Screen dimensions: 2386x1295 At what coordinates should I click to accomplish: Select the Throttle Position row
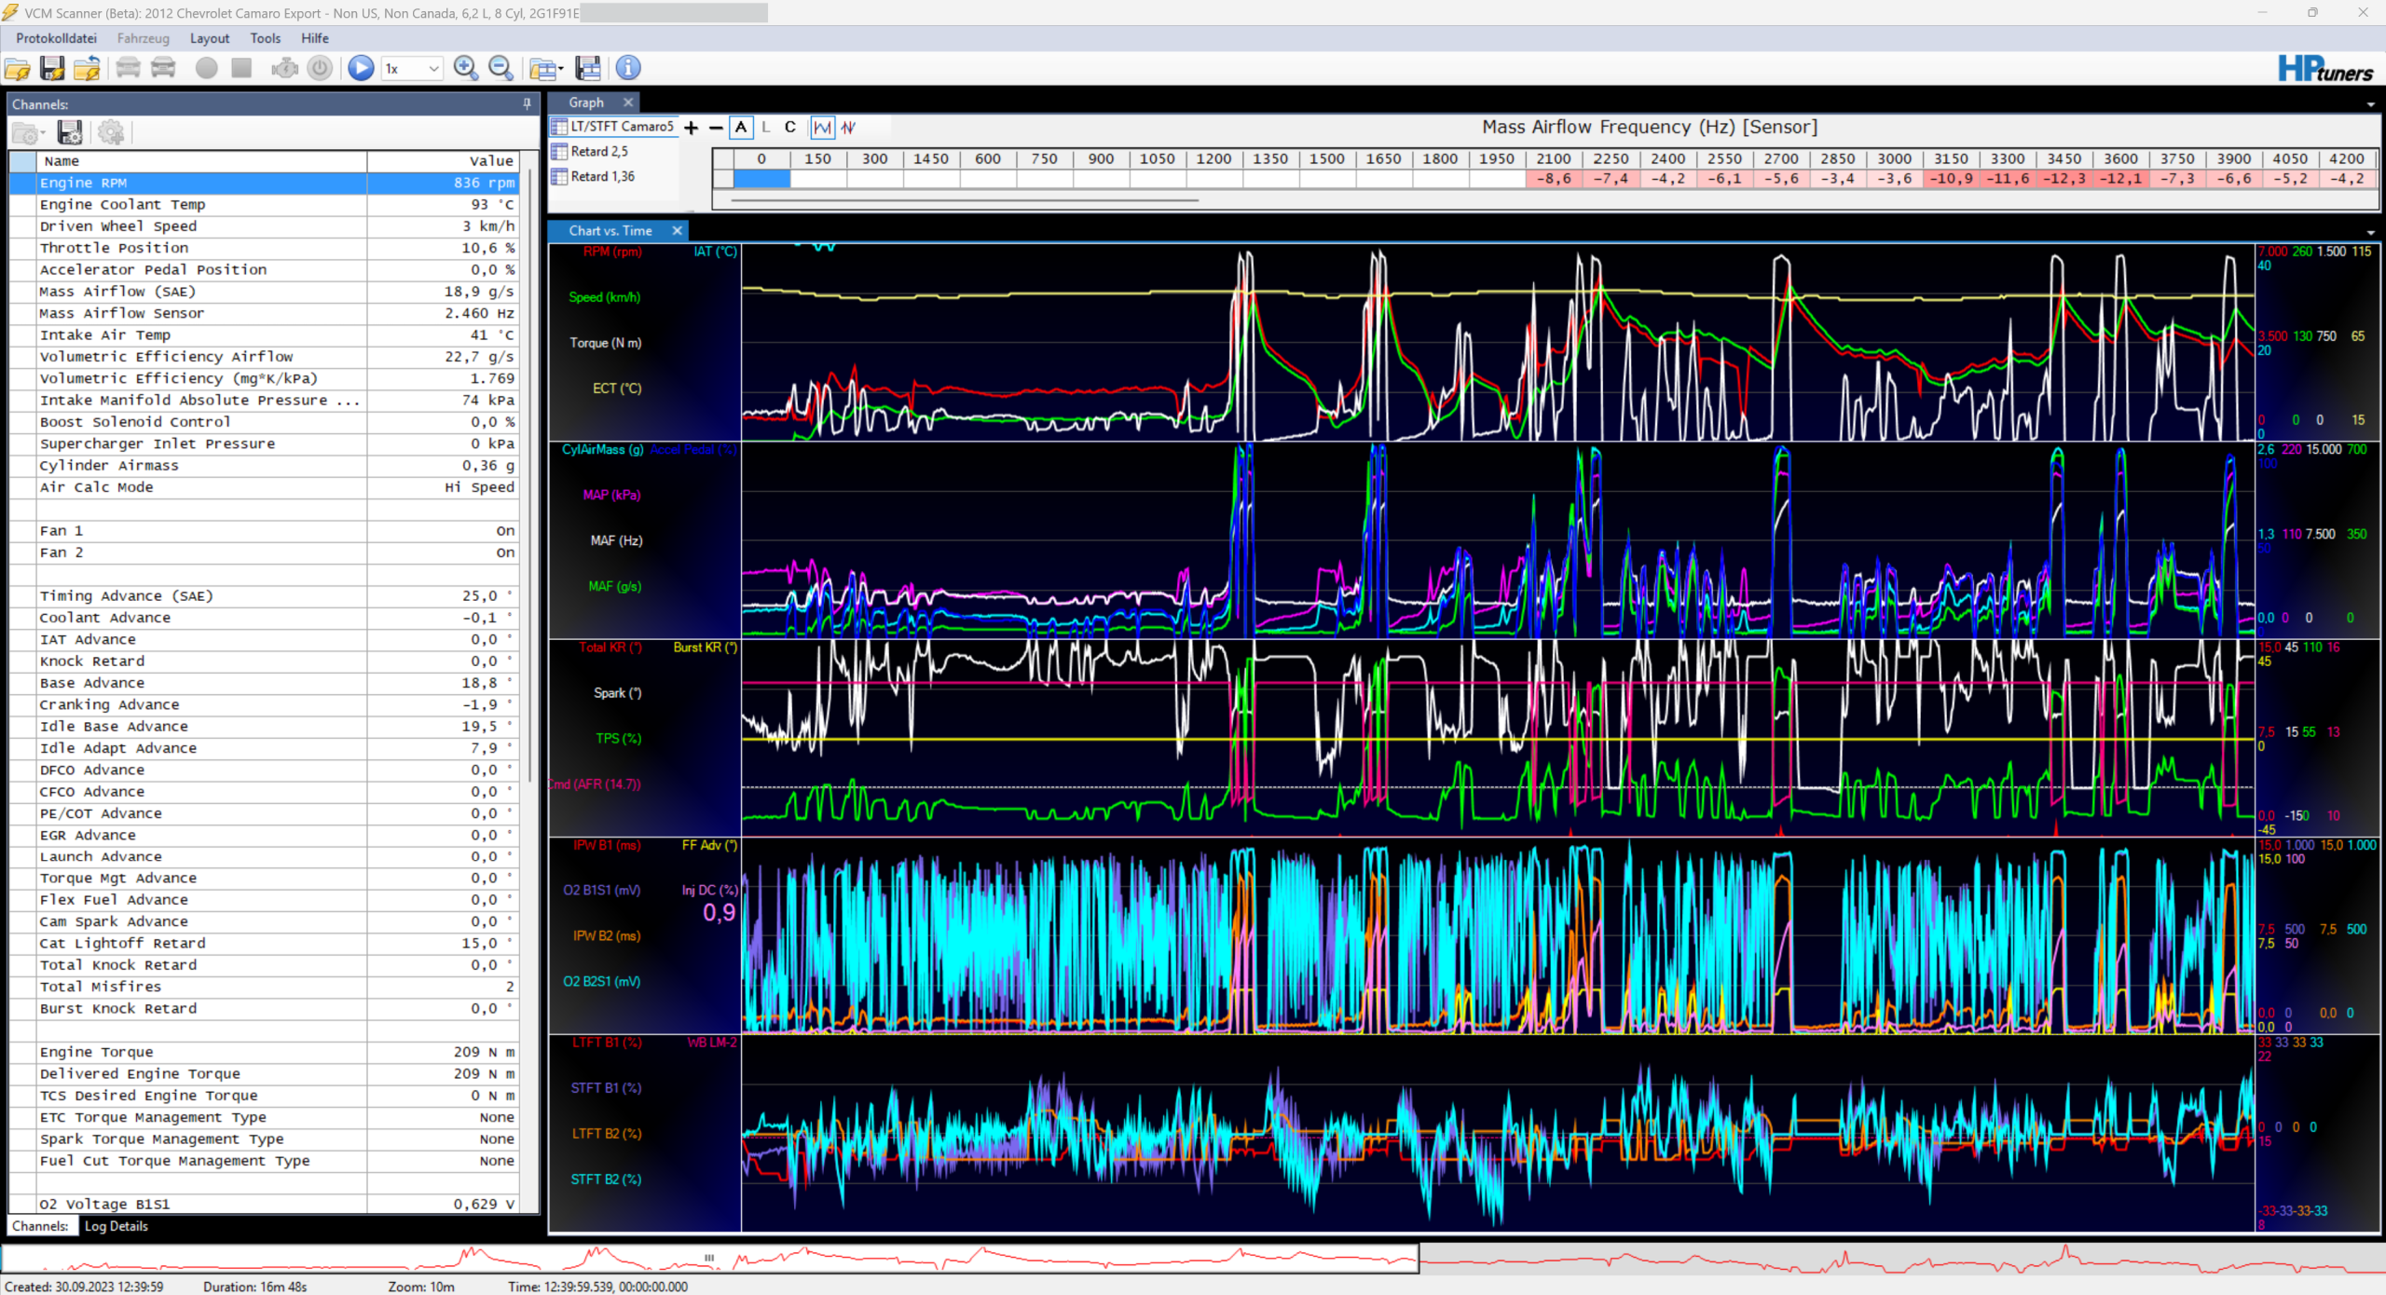coord(263,249)
